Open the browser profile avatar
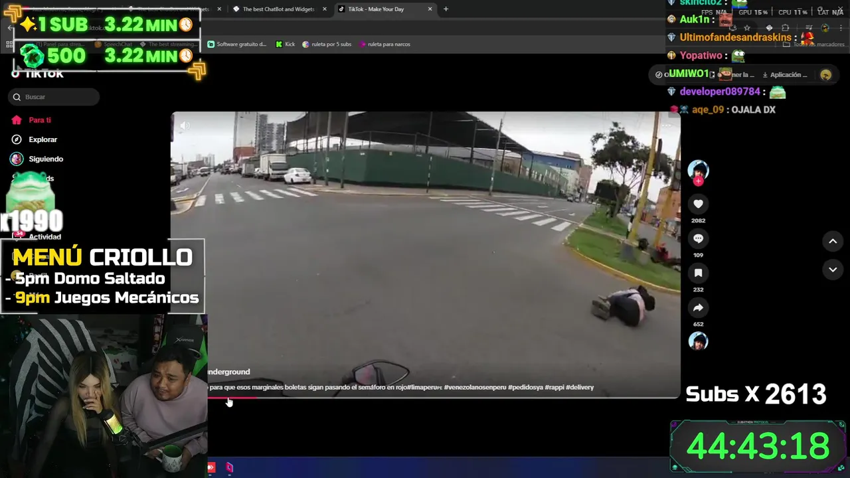 (x=825, y=28)
